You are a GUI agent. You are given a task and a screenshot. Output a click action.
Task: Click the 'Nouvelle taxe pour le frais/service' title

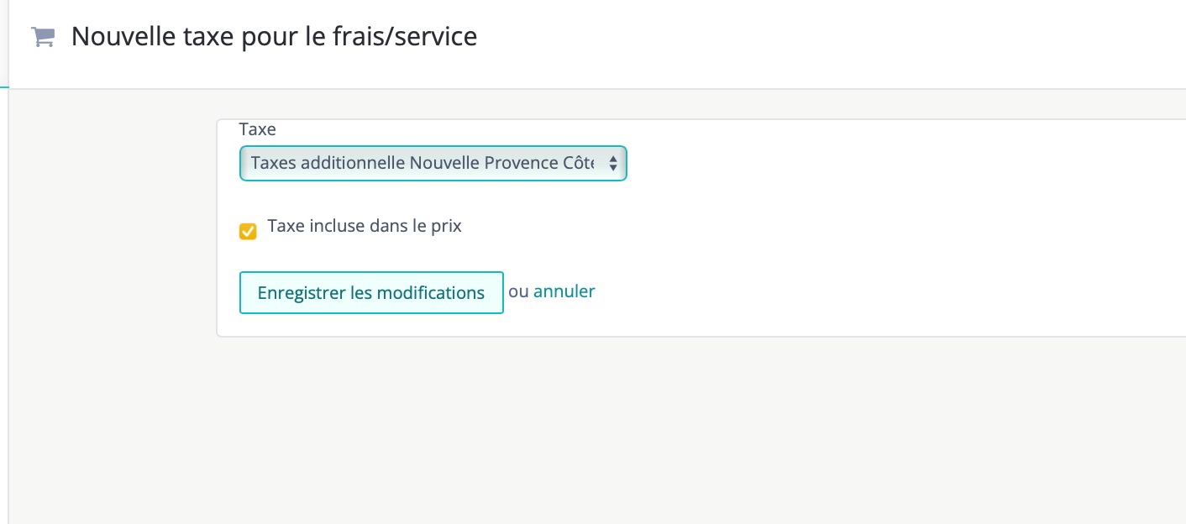(x=274, y=37)
